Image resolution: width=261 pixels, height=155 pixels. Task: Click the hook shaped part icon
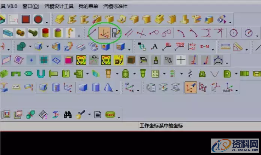[x=70, y=33]
